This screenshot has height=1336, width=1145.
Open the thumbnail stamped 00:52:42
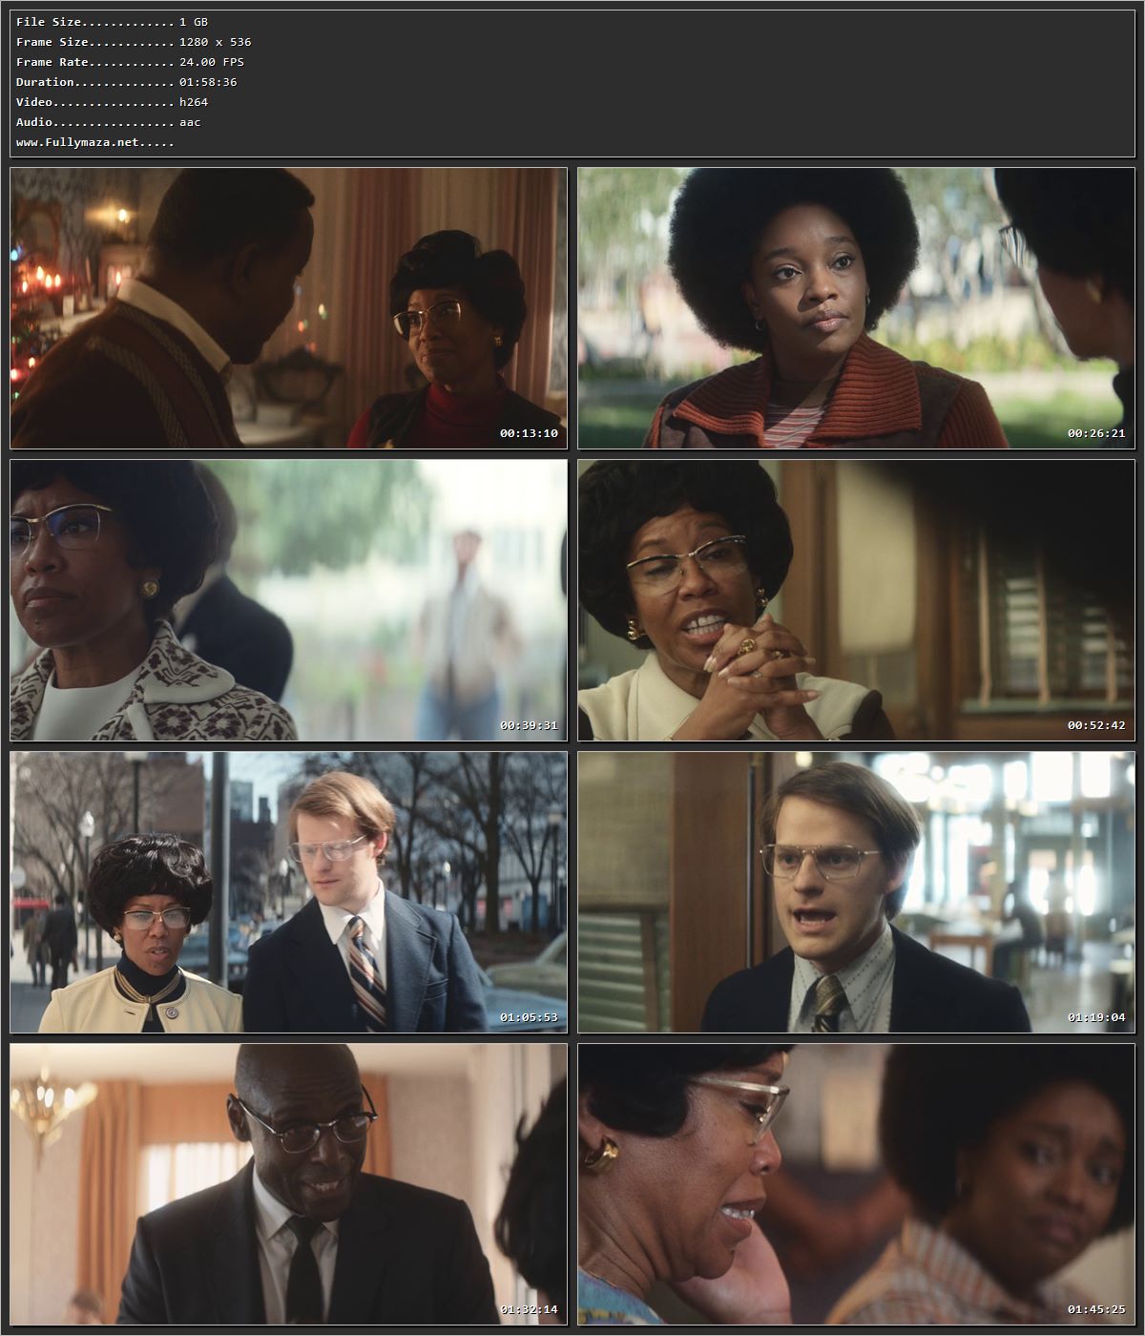[856, 600]
